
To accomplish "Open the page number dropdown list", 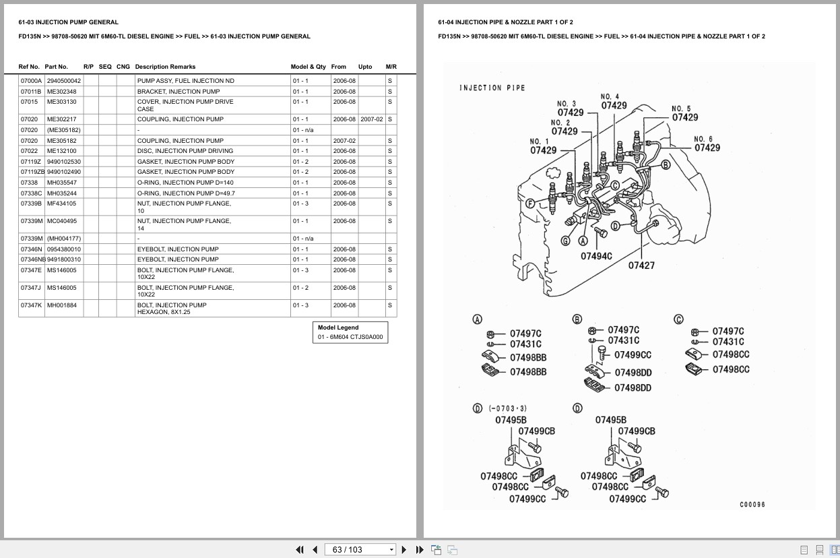I will click(391, 550).
